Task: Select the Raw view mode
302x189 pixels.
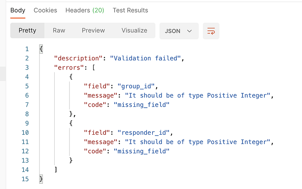Action: coord(59,31)
